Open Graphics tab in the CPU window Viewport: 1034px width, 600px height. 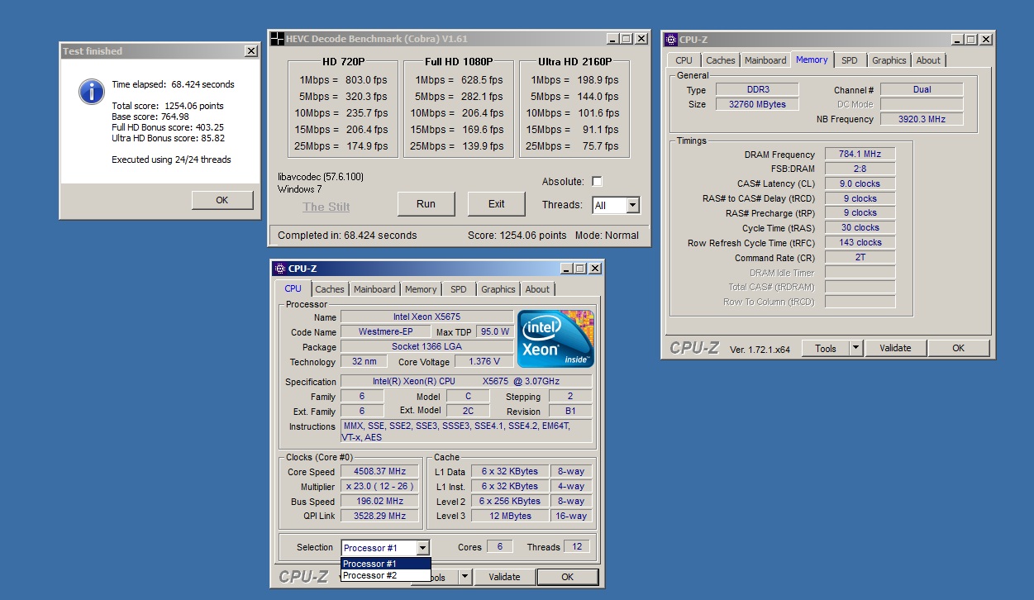[x=498, y=289]
